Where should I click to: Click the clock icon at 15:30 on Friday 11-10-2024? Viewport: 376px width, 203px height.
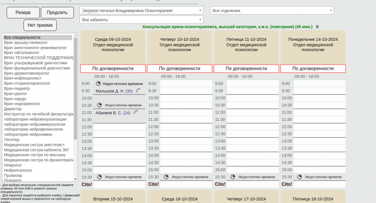(233, 177)
